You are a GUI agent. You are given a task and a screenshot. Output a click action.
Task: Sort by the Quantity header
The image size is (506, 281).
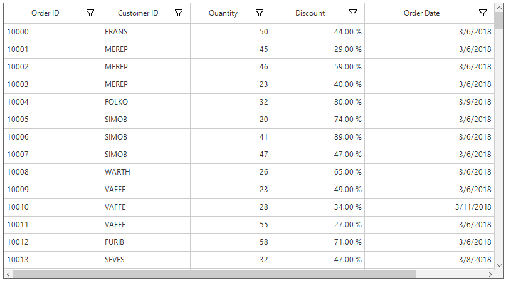223,13
